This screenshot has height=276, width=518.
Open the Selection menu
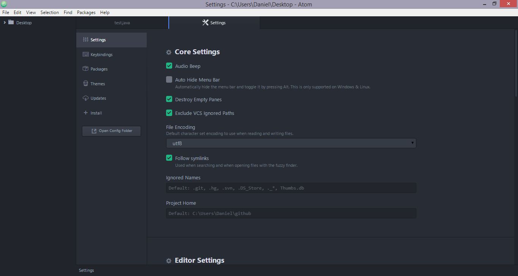click(50, 12)
